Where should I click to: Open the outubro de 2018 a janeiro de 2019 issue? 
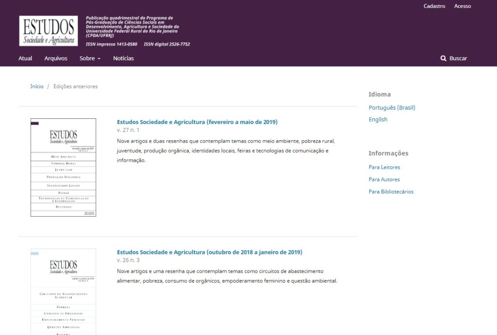209,252
